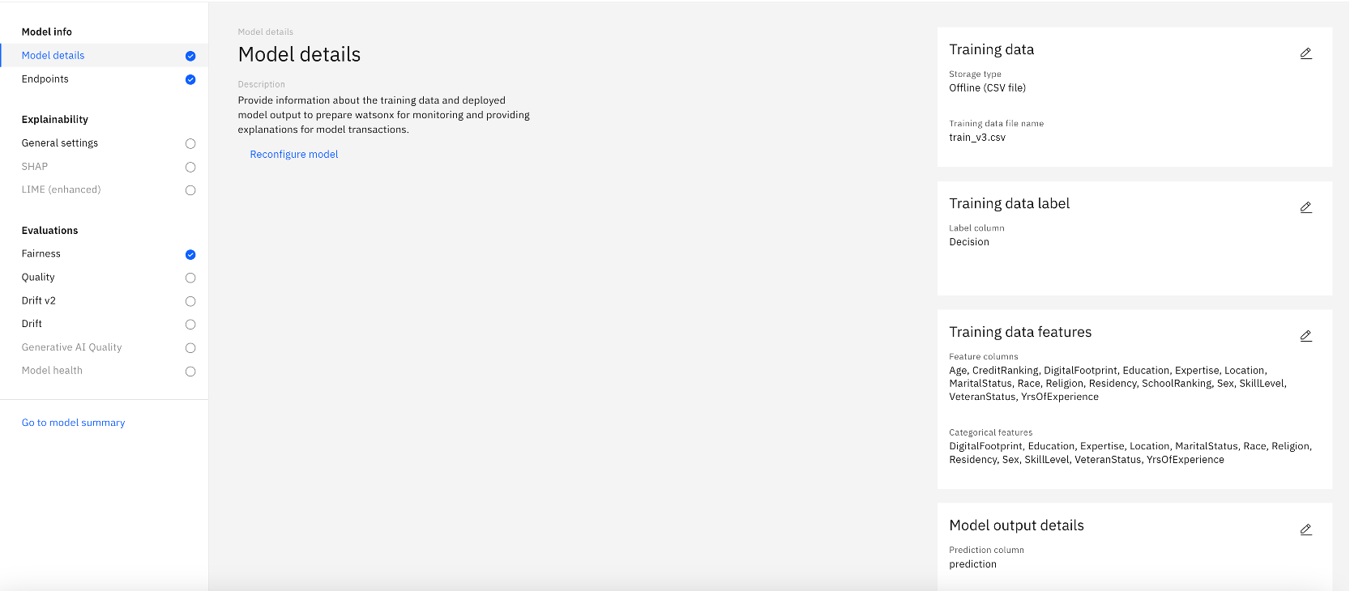Click the Model details completed checkmark

click(190, 56)
